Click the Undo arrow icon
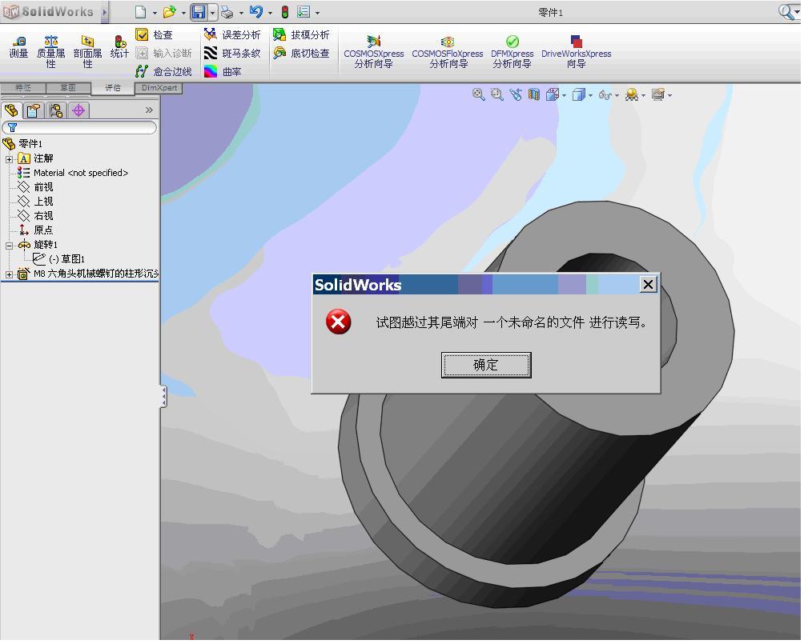808x644 pixels. [x=256, y=12]
